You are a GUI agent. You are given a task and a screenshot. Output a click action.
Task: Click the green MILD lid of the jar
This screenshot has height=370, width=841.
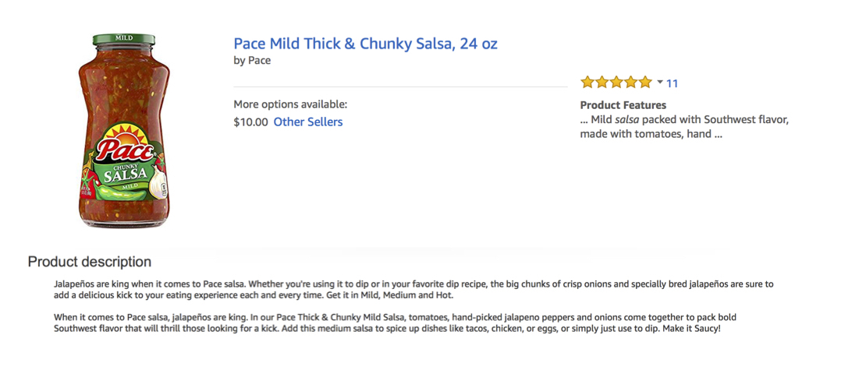(123, 39)
